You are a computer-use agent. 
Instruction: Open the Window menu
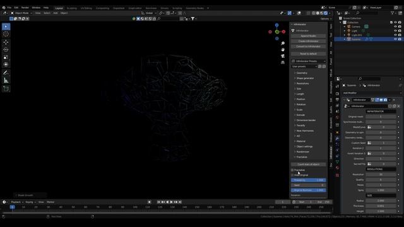[x=36, y=8]
